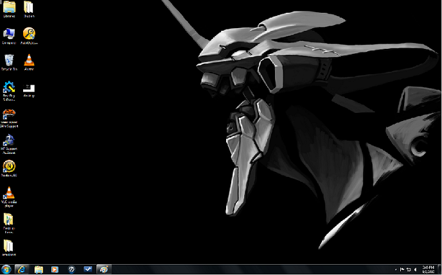The image size is (442, 275).
Task: Select the blue gear software shortcut icon
Action: (9, 91)
